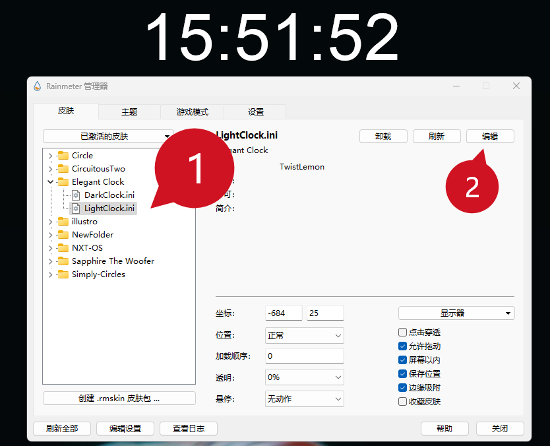Click the 刷新 button
550x446 pixels.
(437, 136)
